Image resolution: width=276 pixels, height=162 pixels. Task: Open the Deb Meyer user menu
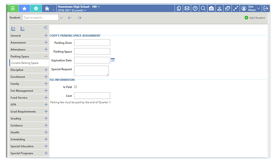point(251,8)
